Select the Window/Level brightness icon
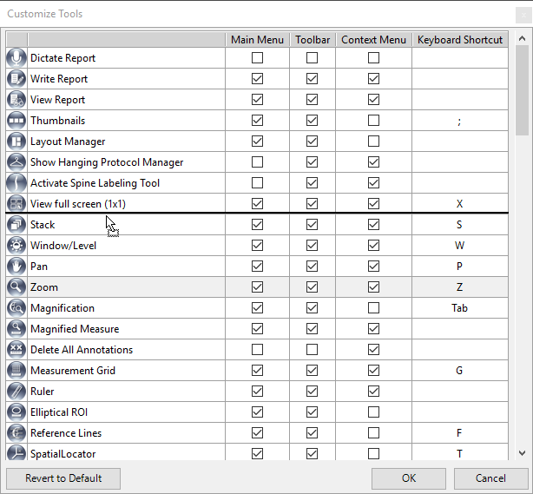 pos(16,246)
